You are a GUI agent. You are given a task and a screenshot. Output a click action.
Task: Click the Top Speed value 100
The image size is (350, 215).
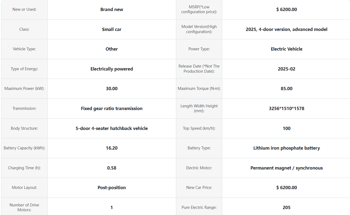coord(287,128)
